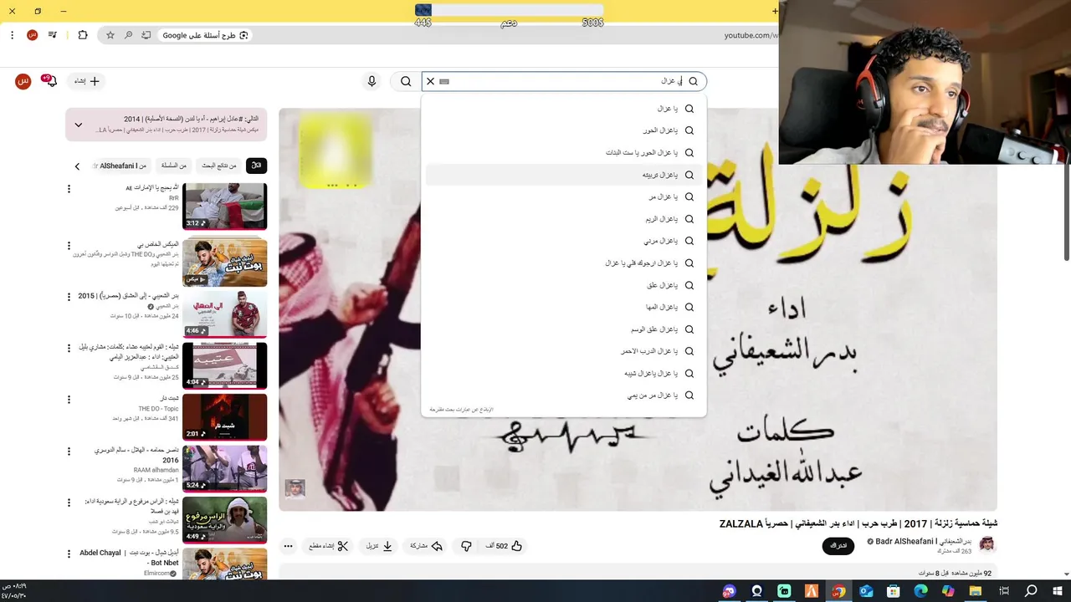1071x602 pixels.
Task: Bookmark this page with the star icon
Action: [110, 35]
